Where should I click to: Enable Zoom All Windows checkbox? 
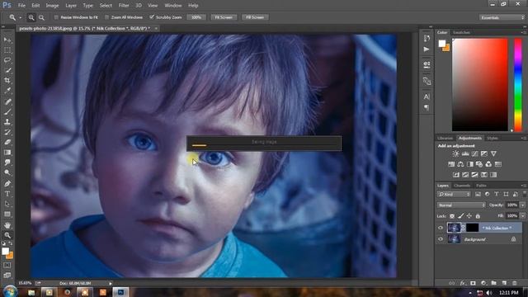coord(106,17)
